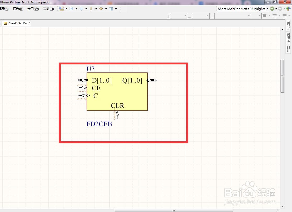Click the vertical scrollbar up arrow

click(x=283, y=29)
